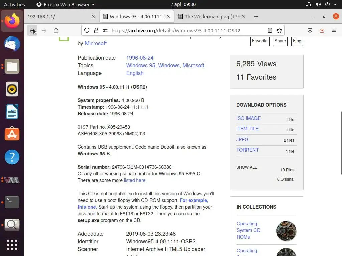Click the forward navigation arrow

click(44, 31)
